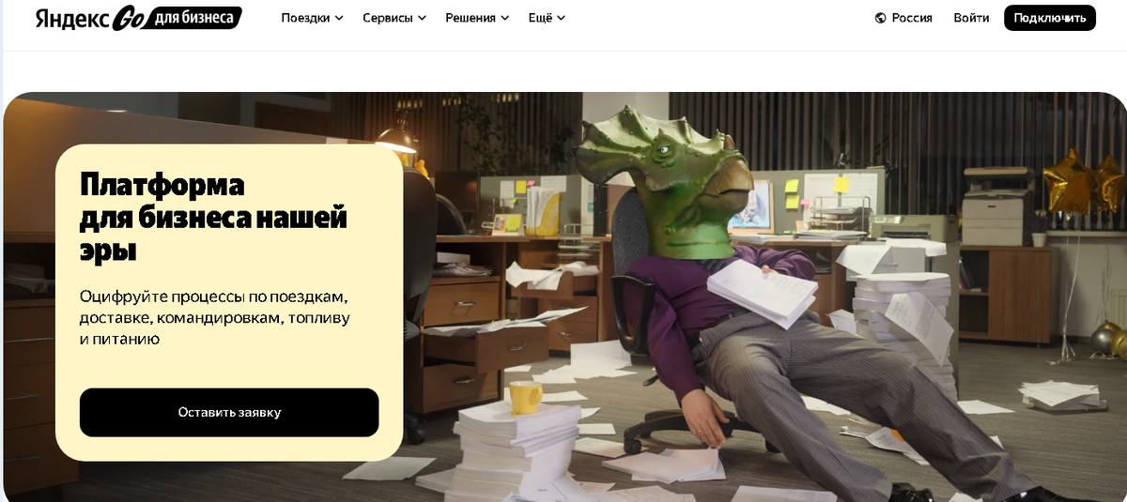Click the globe icon beside Россия
Screen dimensions: 1127x502
880,18
